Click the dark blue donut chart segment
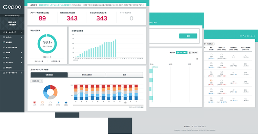 click(x=46, y=88)
